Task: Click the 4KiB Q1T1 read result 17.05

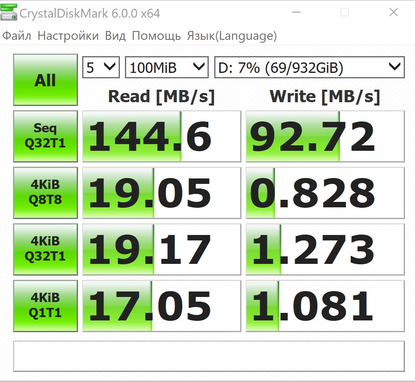Action: [x=162, y=306]
